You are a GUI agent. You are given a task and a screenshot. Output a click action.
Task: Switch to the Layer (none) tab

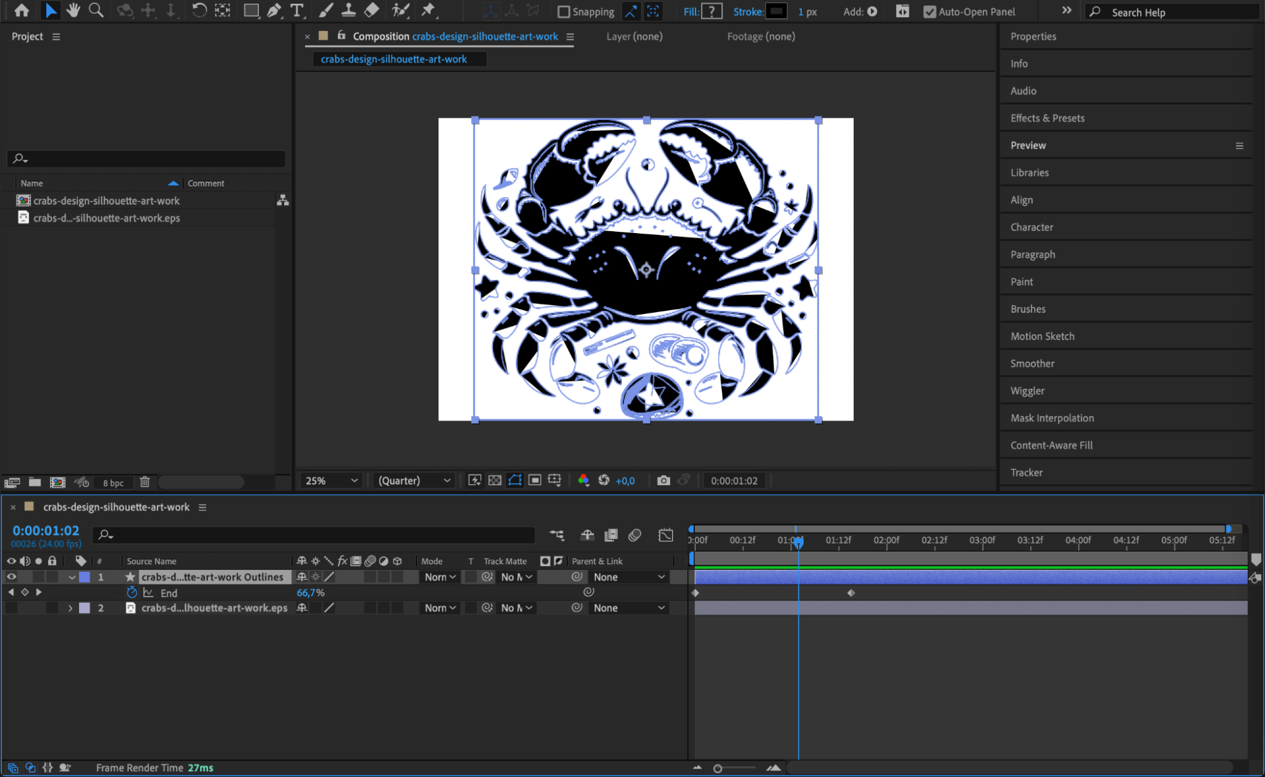point(633,37)
